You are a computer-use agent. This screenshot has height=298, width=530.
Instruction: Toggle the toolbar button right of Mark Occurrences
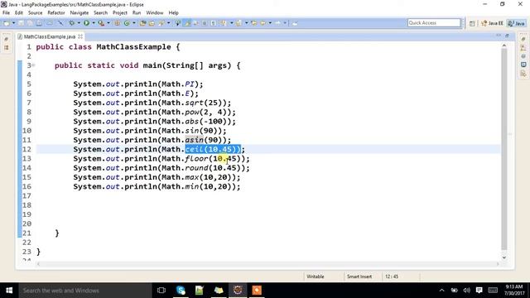point(195,23)
